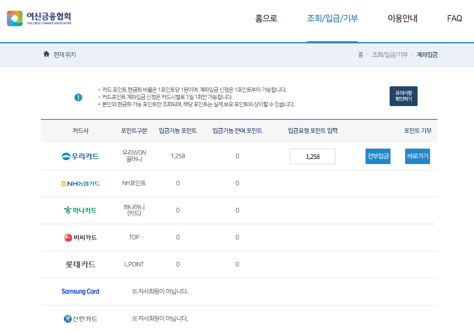Click the 비씨카드 logo
This screenshot has height=332, width=474.
pos(81,238)
